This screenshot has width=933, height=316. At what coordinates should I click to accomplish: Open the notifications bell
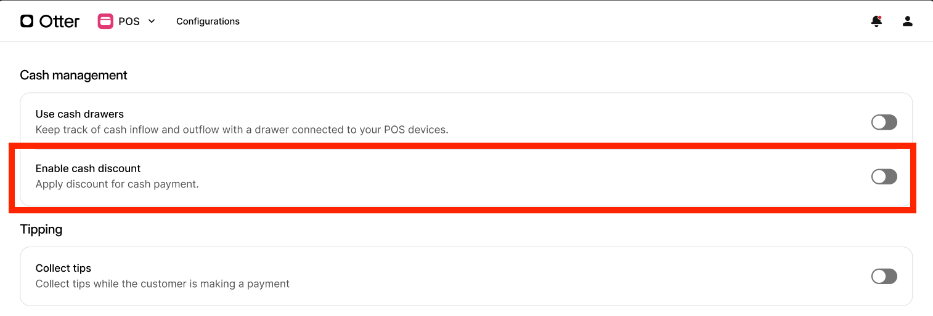pyautogui.click(x=876, y=22)
